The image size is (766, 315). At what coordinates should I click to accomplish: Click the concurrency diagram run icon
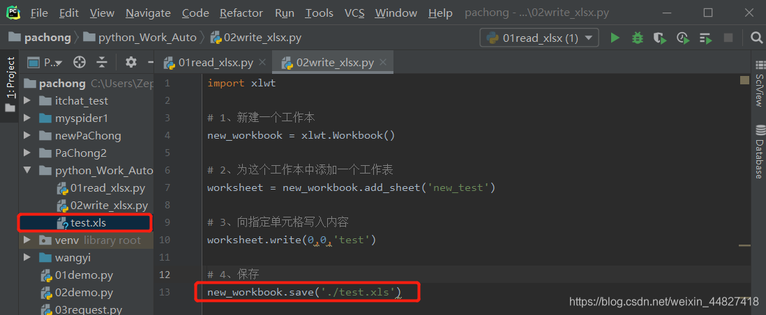tap(705, 38)
